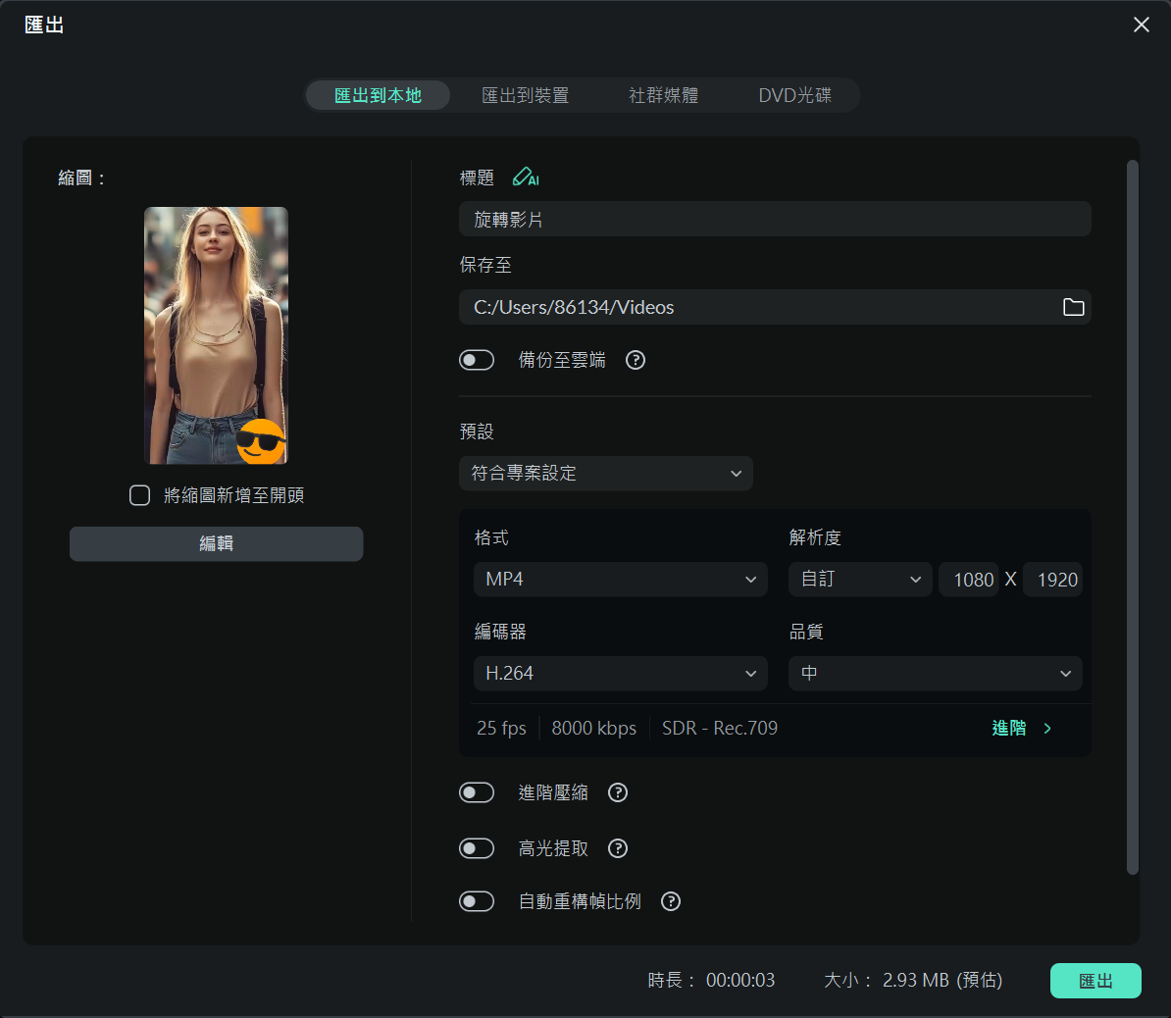Click the sunglasses sticker on the thumbnail
The image size is (1171, 1018).
pyautogui.click(x=261, y=442)
